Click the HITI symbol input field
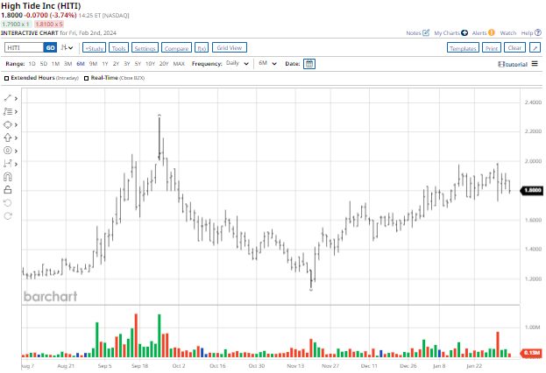 (x=24, y=47)
